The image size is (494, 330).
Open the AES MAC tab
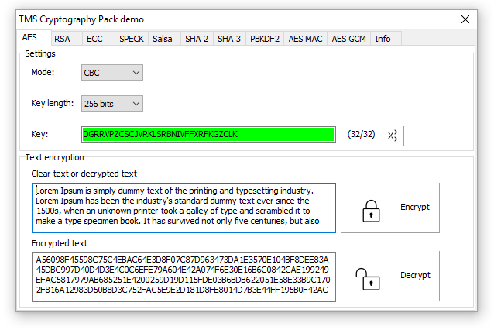[305, 39]
